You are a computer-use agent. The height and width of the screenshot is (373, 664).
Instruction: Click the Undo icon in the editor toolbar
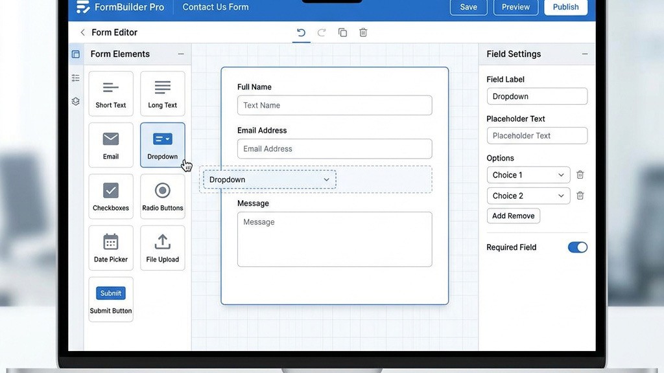(301, 32)
